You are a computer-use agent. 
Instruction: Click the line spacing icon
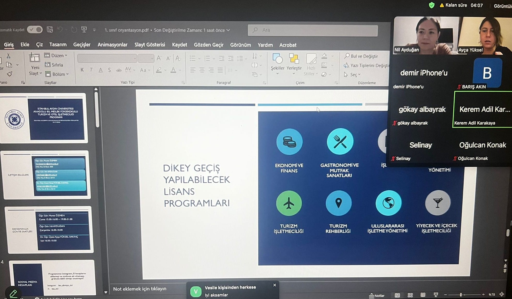tap(240, 59)
